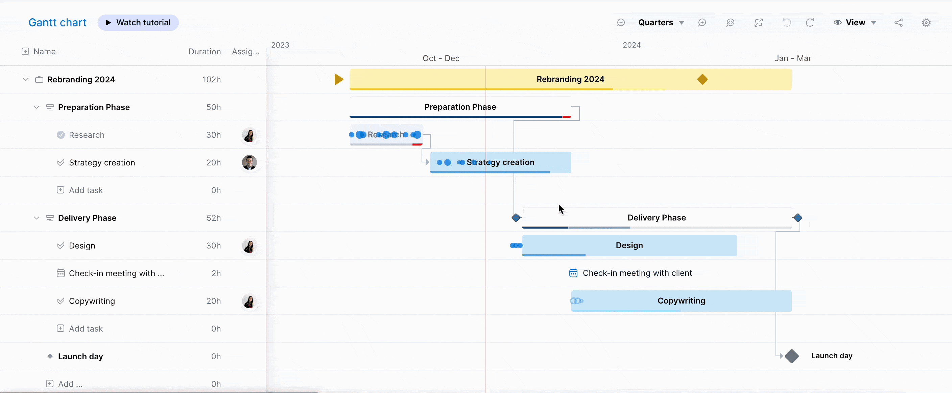Open the settings gear icon
The image size is (952, 393).
pyautogui.click(x=926, y=23)
